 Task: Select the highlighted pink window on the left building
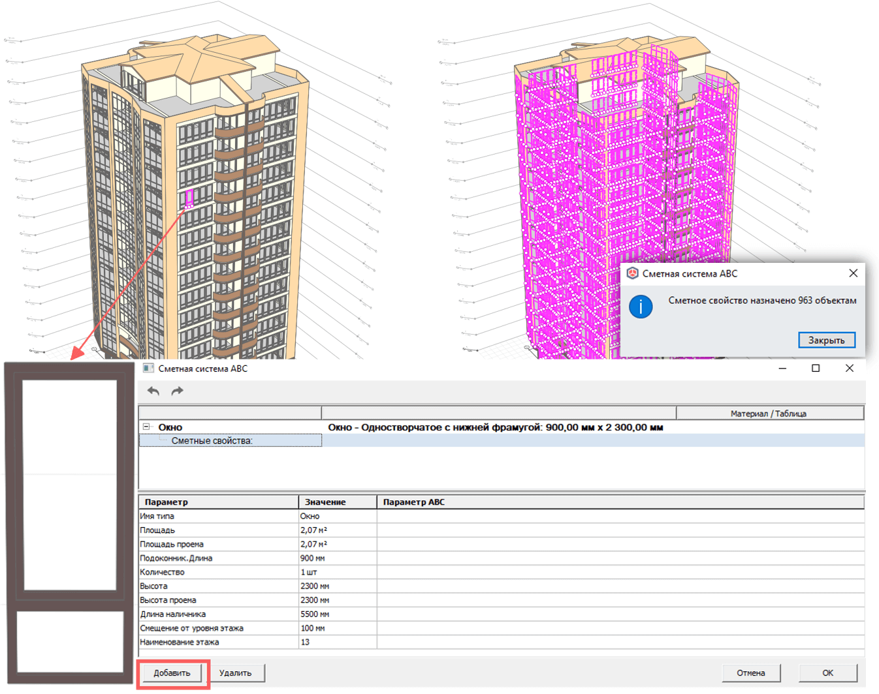(x=189, y=196)
